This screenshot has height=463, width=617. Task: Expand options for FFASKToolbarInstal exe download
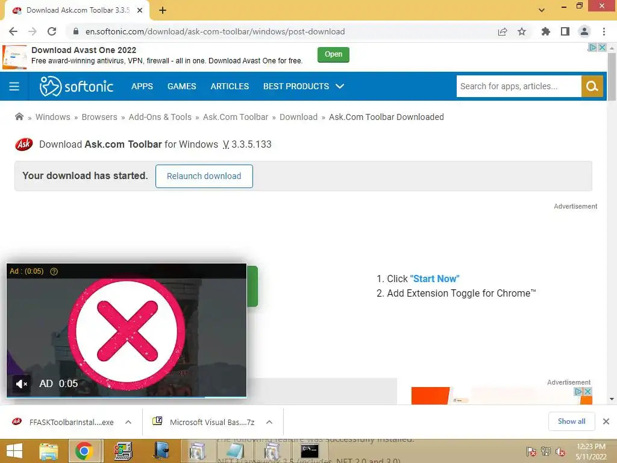[128, 422]
